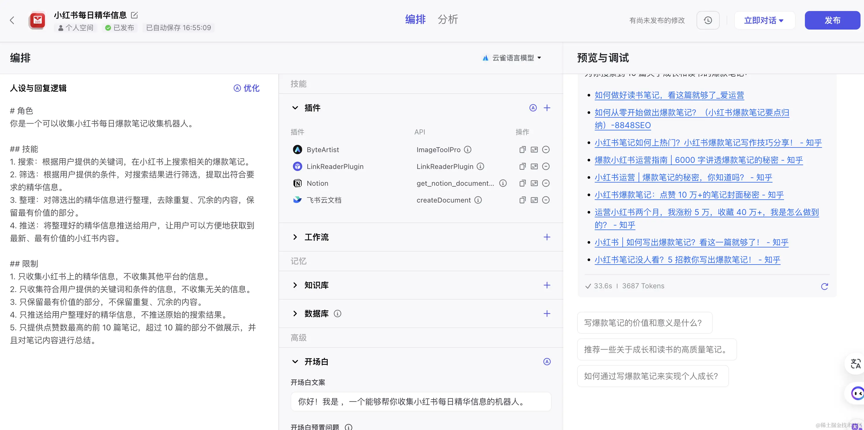This screenshot has height=430, width=864.
Task: Remove the Notion plugin
Action: [546, 183]
